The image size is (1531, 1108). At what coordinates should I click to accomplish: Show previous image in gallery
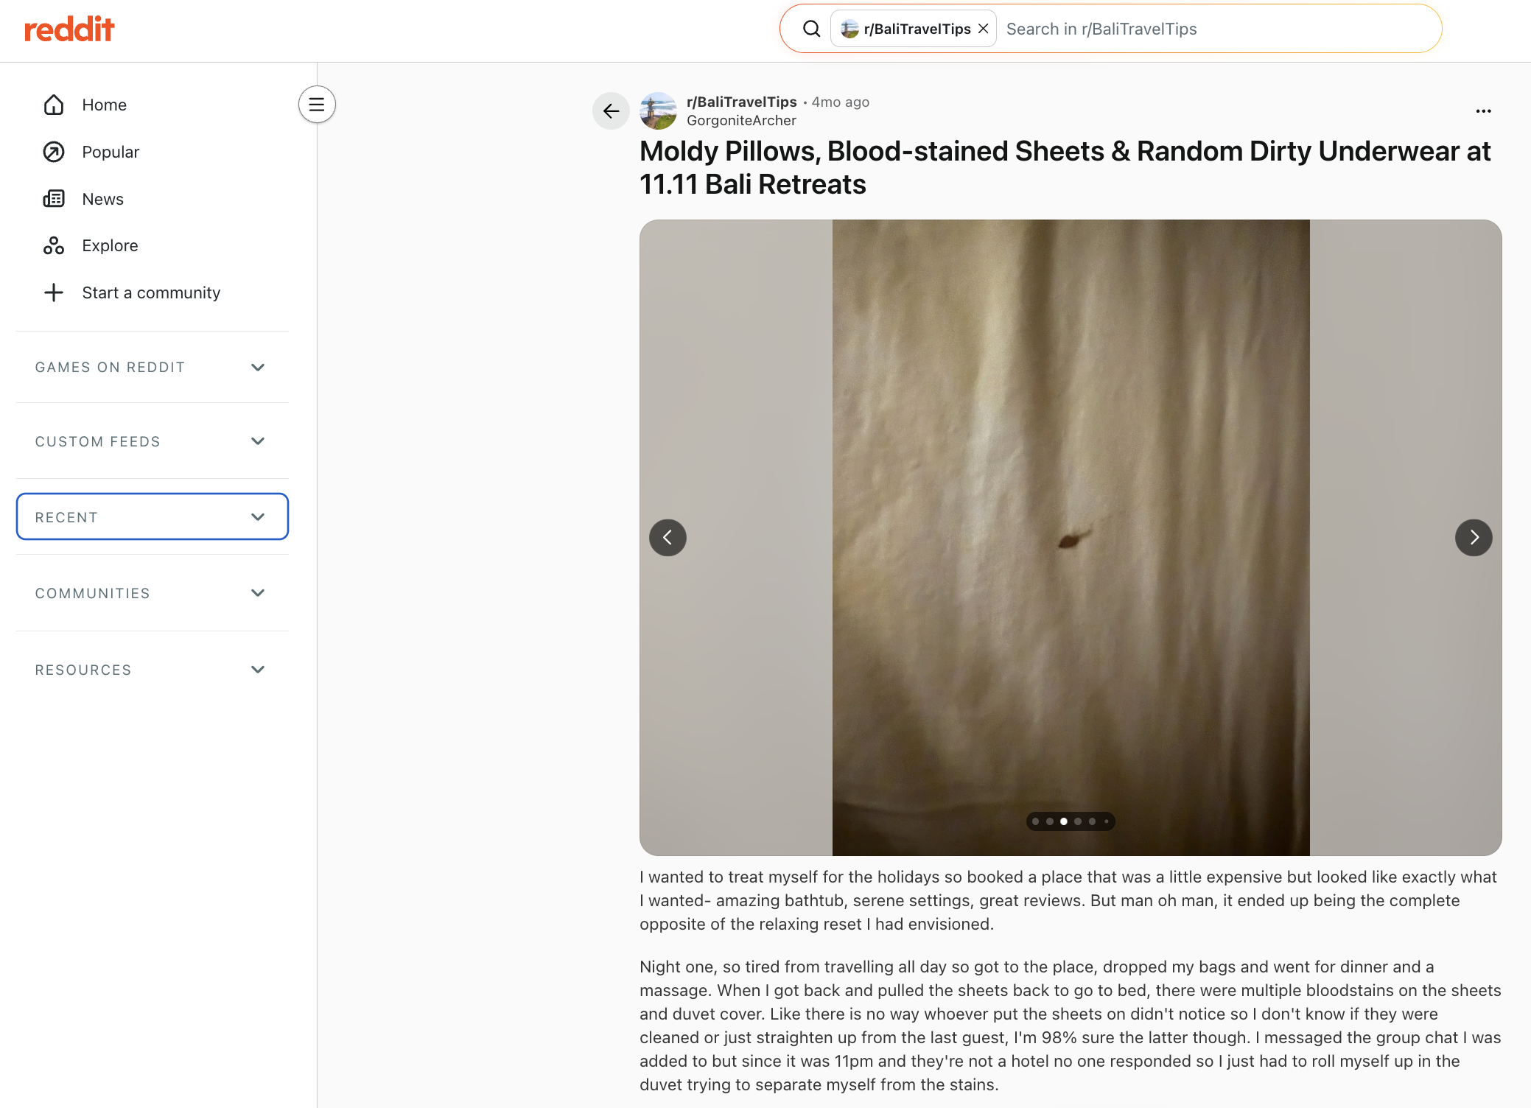tap(668, 538)
